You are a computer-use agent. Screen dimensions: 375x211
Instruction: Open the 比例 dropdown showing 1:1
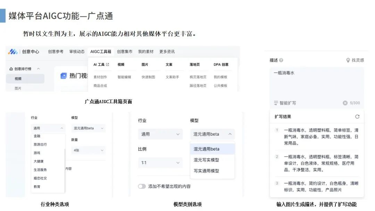click(160, 162)
